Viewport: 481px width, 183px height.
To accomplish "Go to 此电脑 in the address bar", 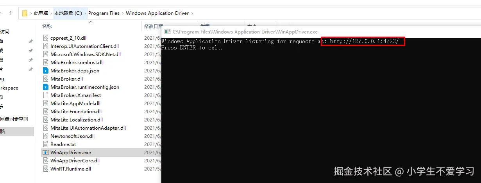I will [x=41, y=13].
